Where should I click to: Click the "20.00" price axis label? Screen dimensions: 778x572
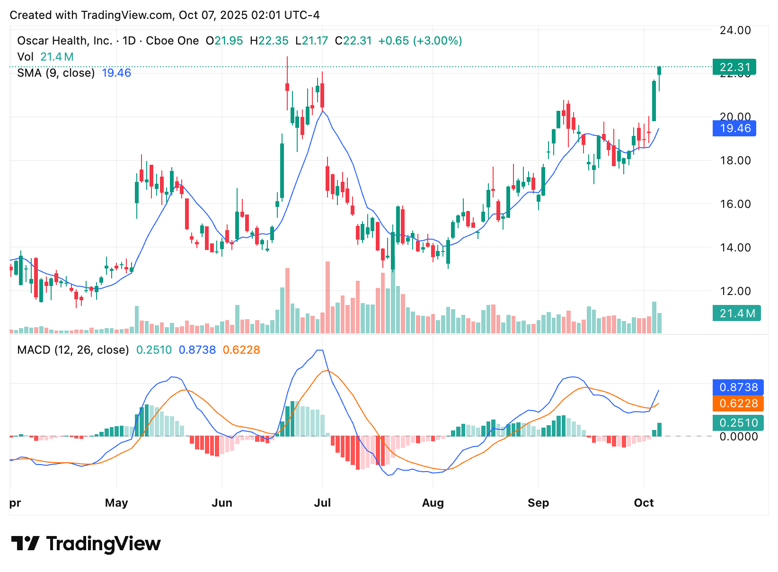click(x=735, y=117)
